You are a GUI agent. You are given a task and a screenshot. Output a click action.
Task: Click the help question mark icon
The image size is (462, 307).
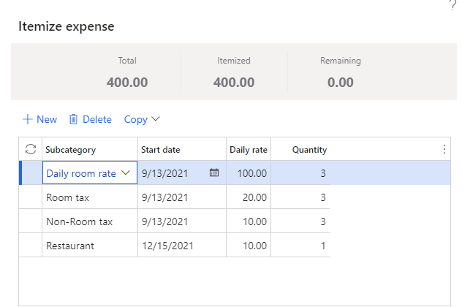(x=452, y=4)
